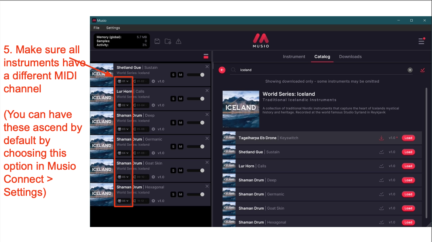This screenshot has width=432, height=242.
Task: Load Tagelharpa Eb Drone Keyswitch
Action: [408, 138]
